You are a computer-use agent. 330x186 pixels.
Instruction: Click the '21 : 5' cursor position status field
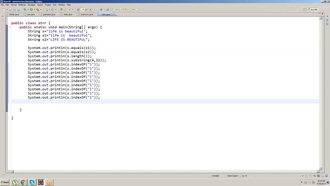point(244,176)
